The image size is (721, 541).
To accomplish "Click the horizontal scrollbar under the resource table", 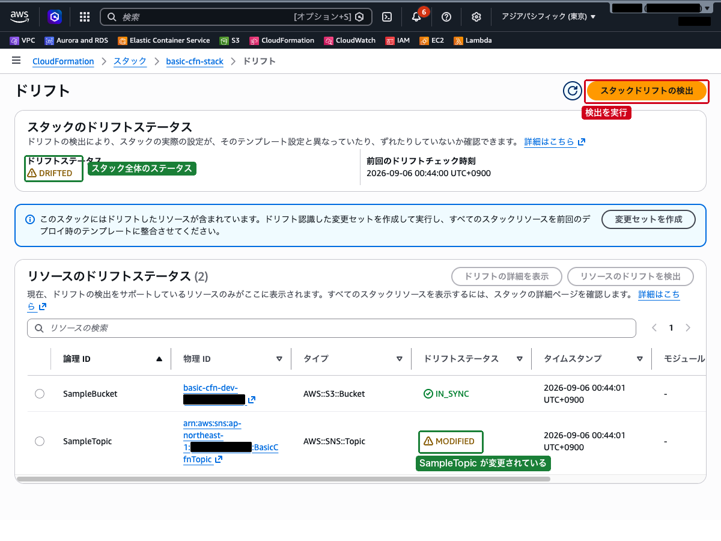I will click(x=284, y=479).
